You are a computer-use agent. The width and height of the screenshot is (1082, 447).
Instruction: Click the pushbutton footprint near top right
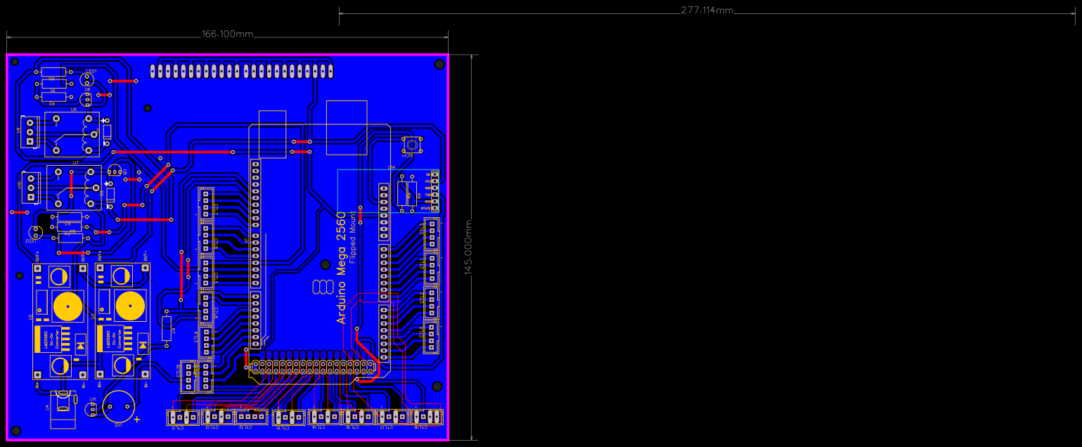pyautogui.click(x=412, y=145)
